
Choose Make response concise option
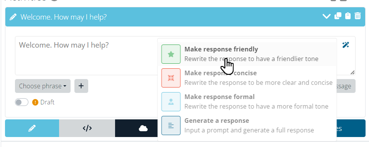tap(247, 78)
